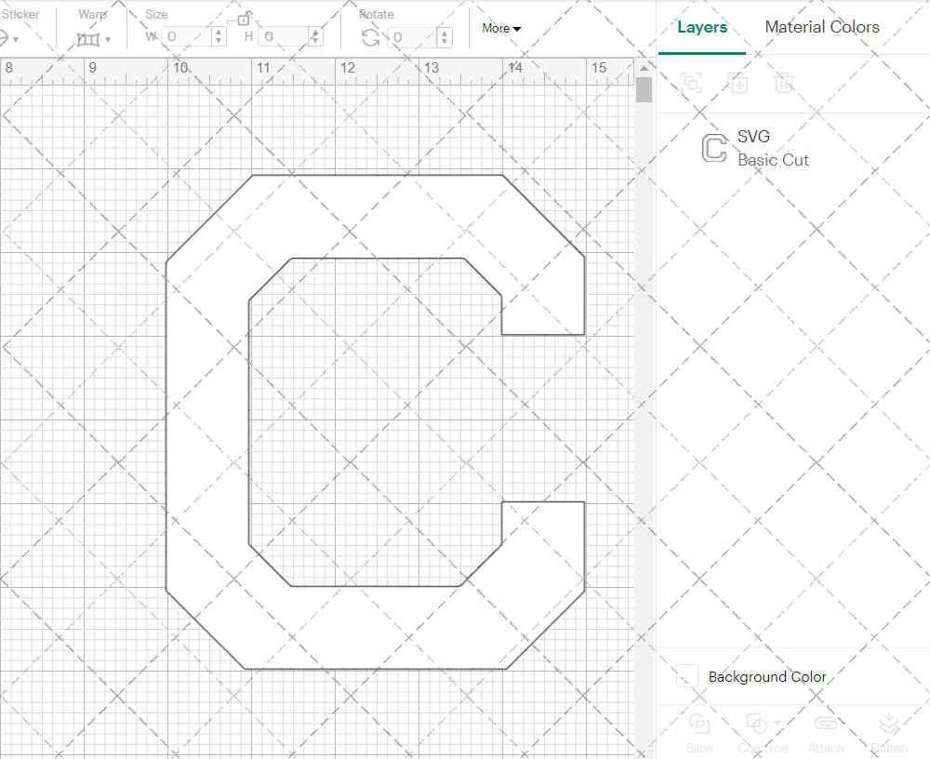Click the Size width input field
Image resolution: width=930 pixels, height=759 pixels.
pyautogui.click(x=188, y=37)
